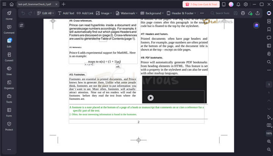The image size is (273, 156).
Task: Play the embedded video
Action: pyautogui.click(x=151, y=98)
